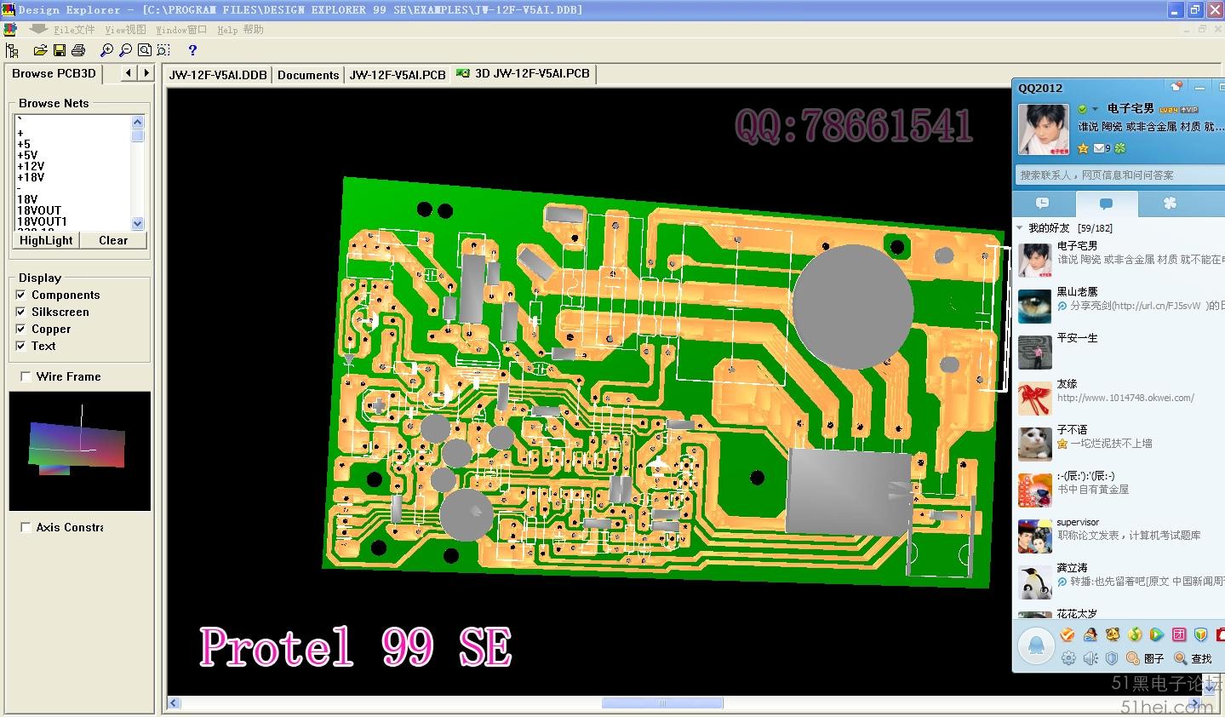Select 18VOUT1 net in list
Viewport: 1225px width, 717px height.
pos(42,222)
